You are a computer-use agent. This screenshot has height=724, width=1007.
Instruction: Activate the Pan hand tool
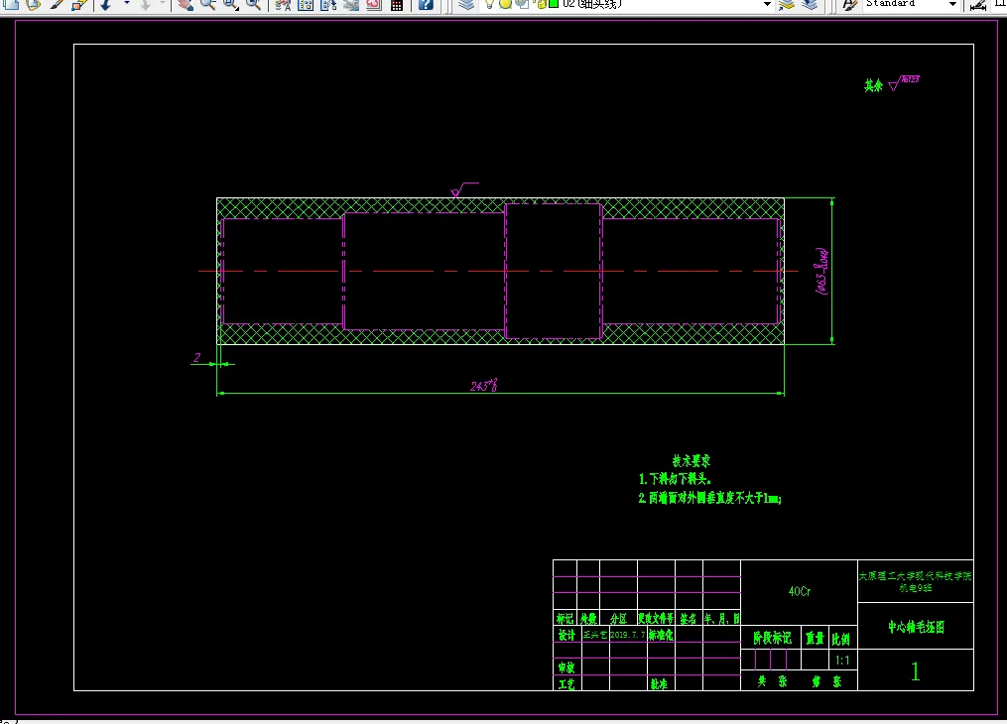click(x=186, y=5)
